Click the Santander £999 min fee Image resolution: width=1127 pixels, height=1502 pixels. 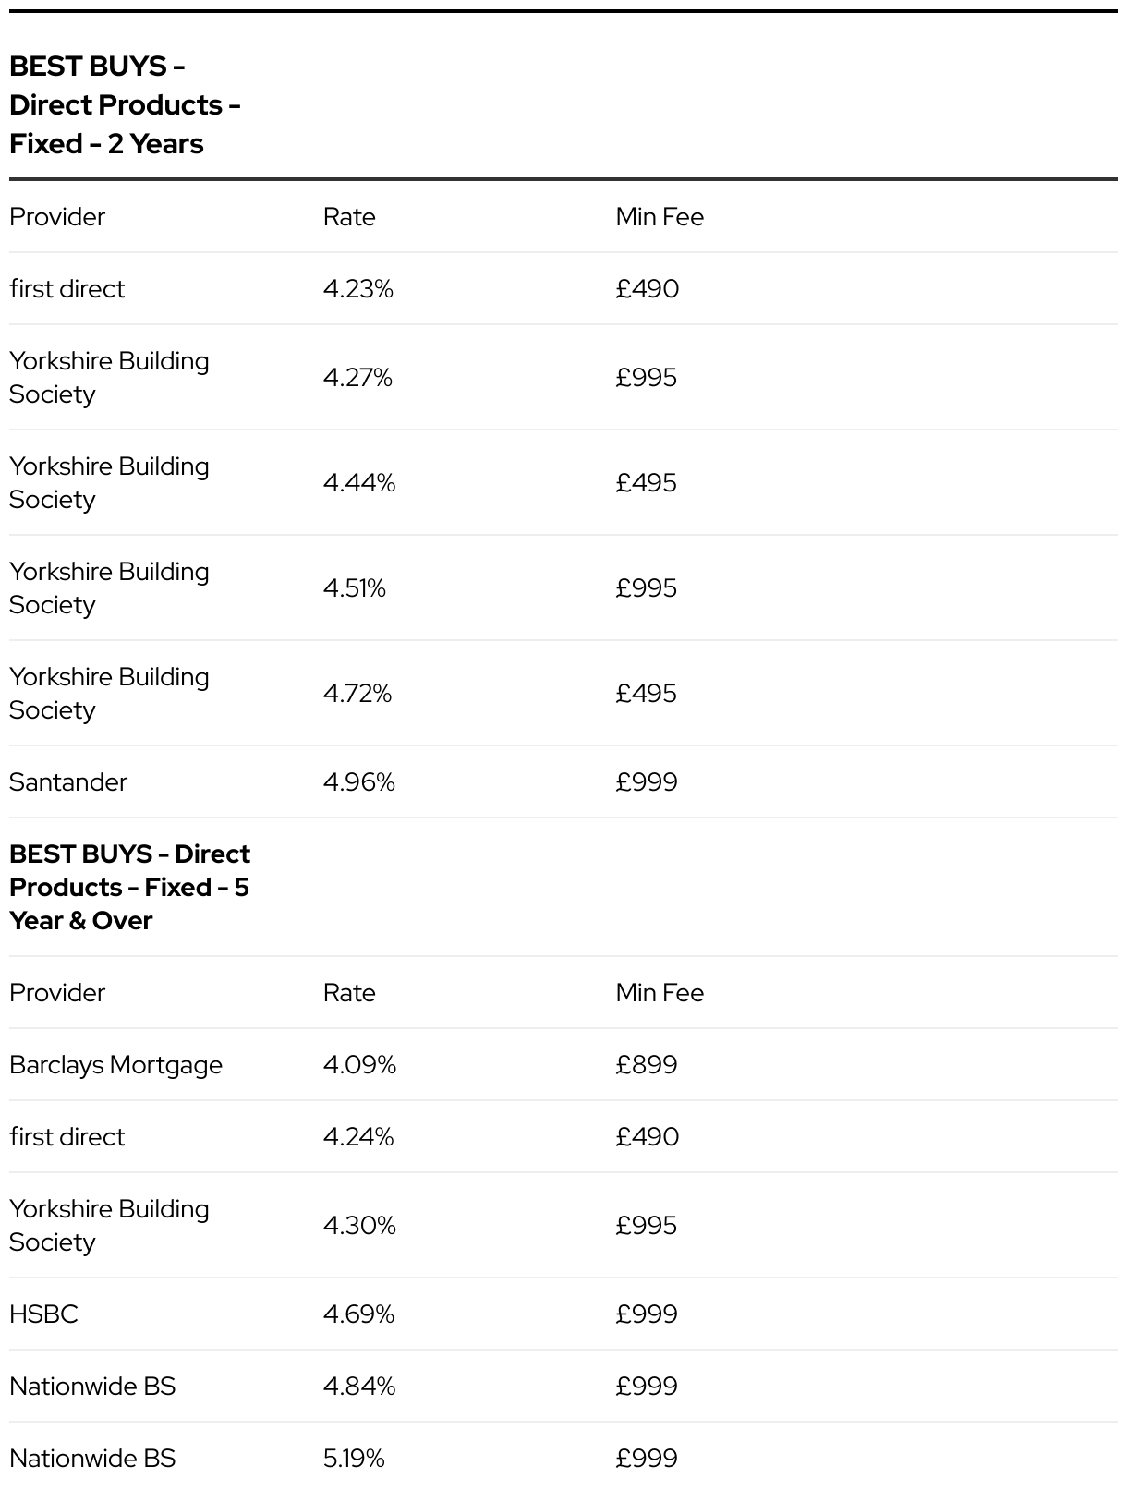point(647,782)
